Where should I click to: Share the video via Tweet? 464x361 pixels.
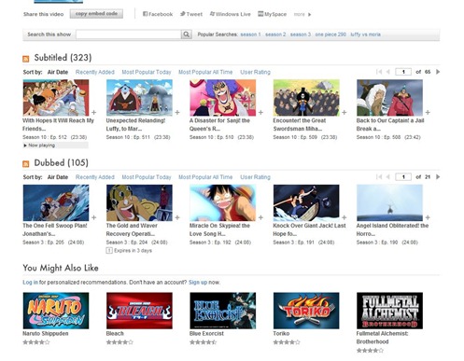(x=191, y=14)
